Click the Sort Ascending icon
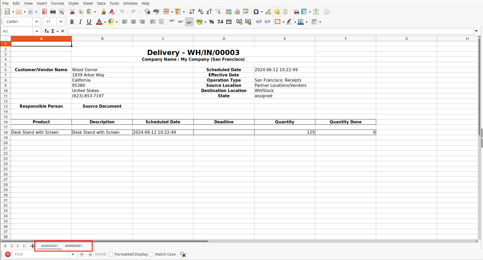This screenshot has height=260, width=483. point(201,12)
